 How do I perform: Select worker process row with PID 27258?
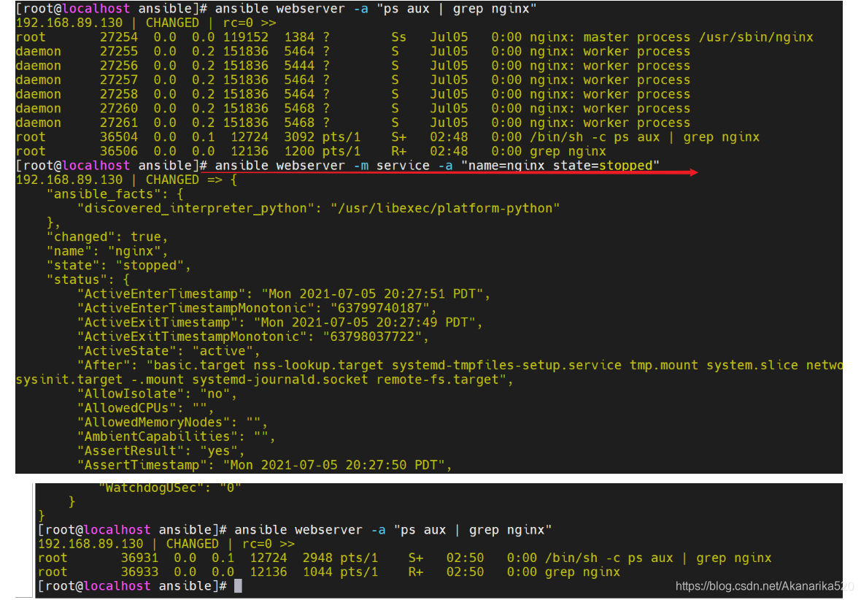pos(353,94)
